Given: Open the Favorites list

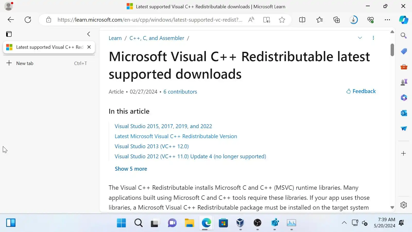Looking at the screenshot, I should point(320,20).
